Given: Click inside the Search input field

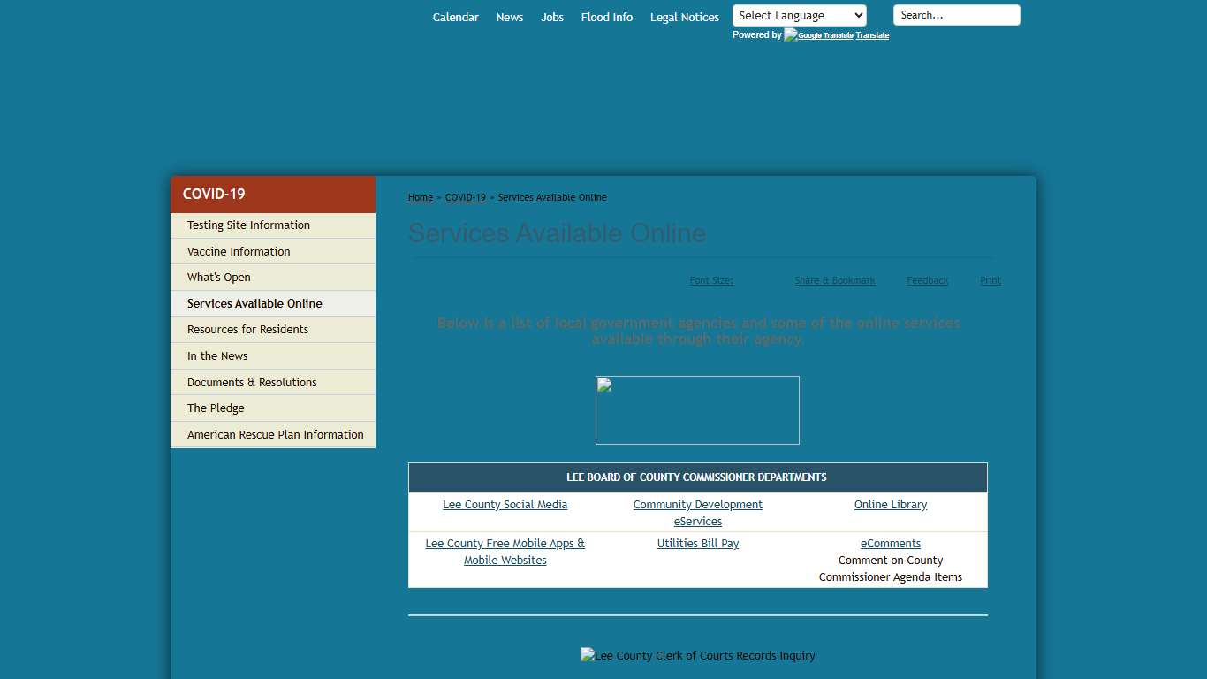Looking at the screenshot, I should coord(956,14).
